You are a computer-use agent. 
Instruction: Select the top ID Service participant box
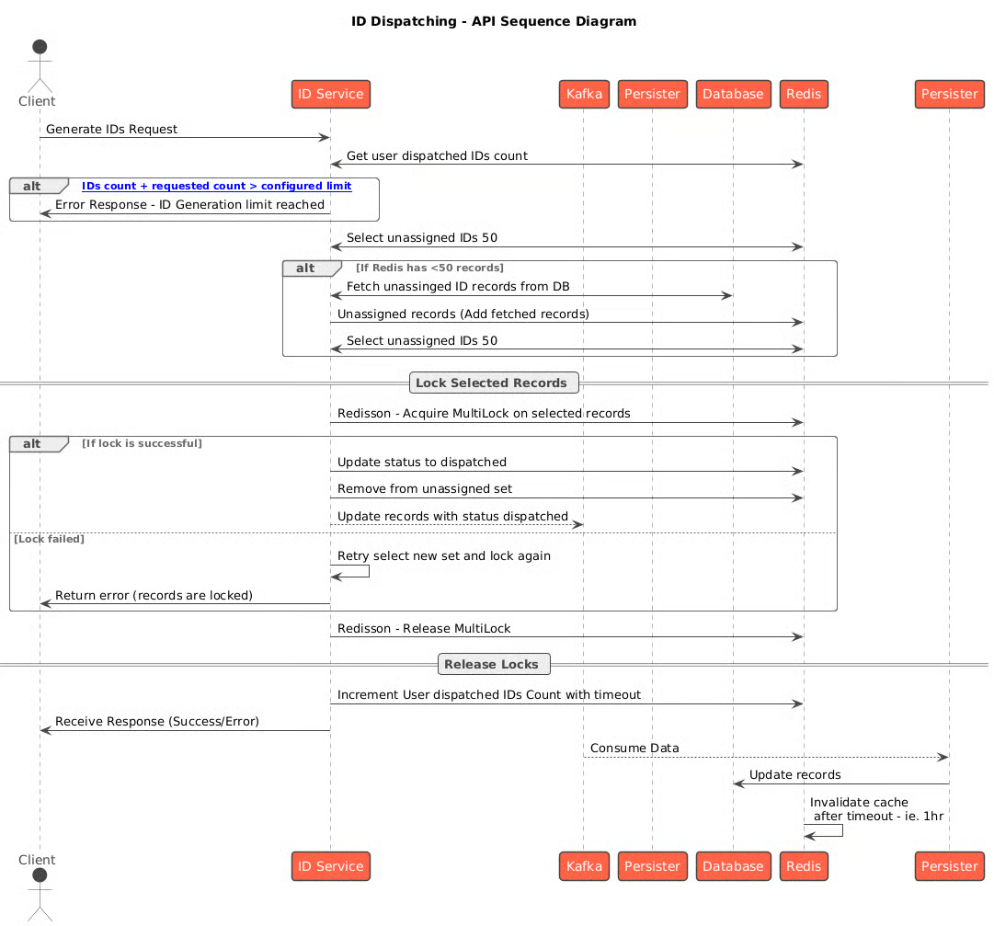coord(330,94)
